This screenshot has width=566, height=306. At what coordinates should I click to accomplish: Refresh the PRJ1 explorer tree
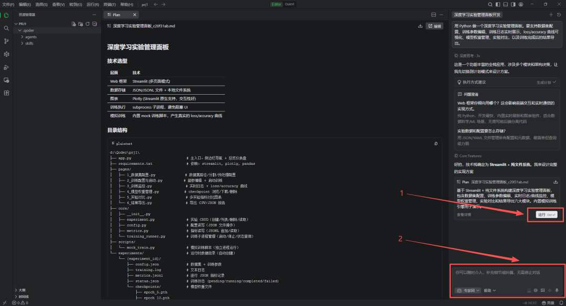click(88, 24)
